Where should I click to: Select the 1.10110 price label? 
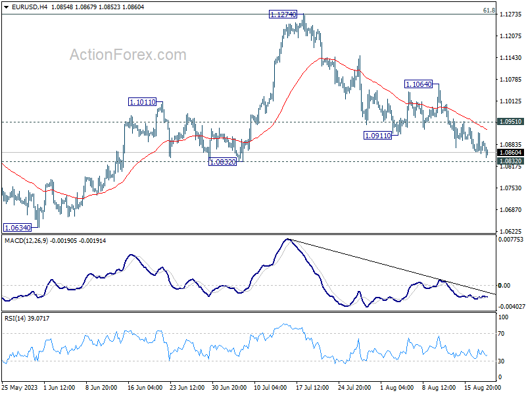pyautogui.click(x=142, y=102)
